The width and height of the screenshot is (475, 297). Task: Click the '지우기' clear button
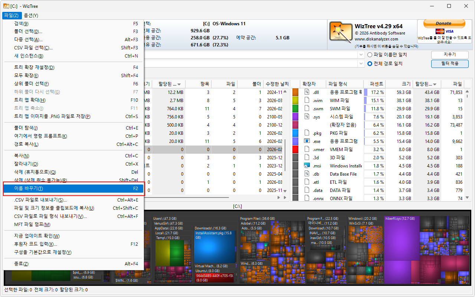click(x=450, y=55)
